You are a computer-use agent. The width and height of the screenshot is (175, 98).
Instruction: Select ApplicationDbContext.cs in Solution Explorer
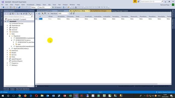(x=21, y=48)
